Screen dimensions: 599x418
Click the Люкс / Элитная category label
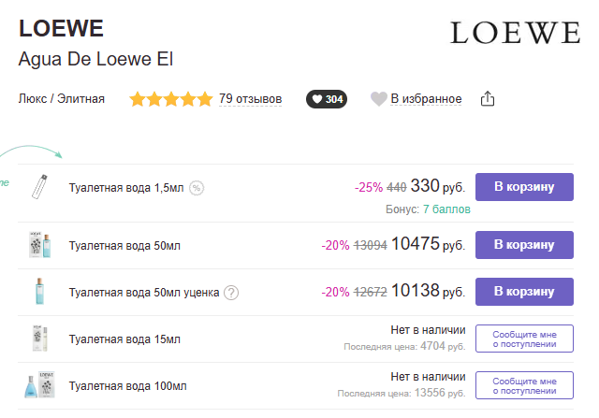tap(62, 99)
